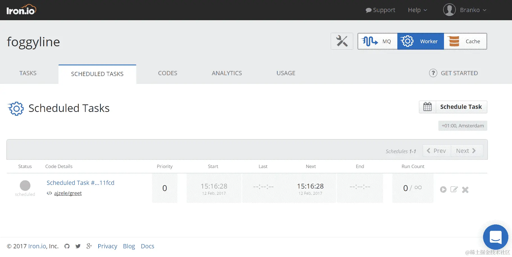Open the Codes tab
The height and width of the screenshot is (257, 512).
(167, 73)
